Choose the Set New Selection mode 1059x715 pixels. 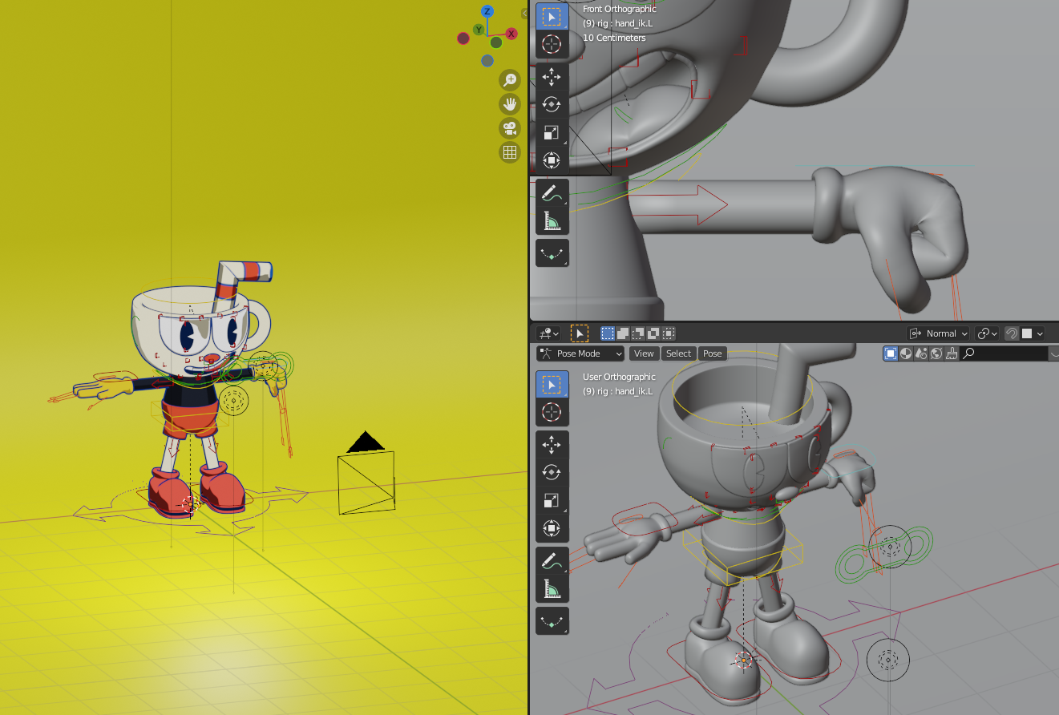coord(608,333)
